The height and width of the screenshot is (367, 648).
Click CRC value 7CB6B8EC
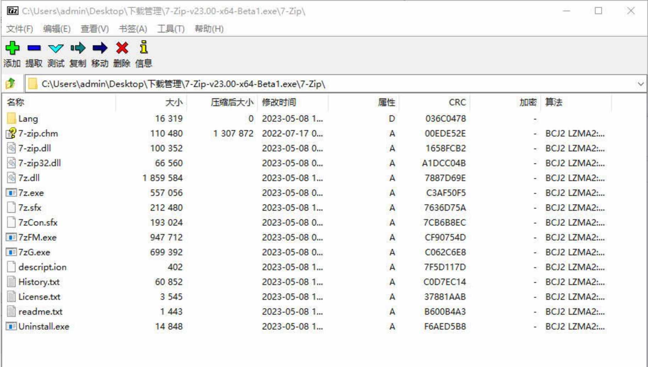click(x=445, y=222)
